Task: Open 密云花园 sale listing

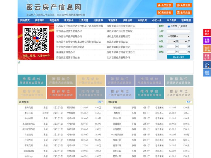Action: click(29, 145)
